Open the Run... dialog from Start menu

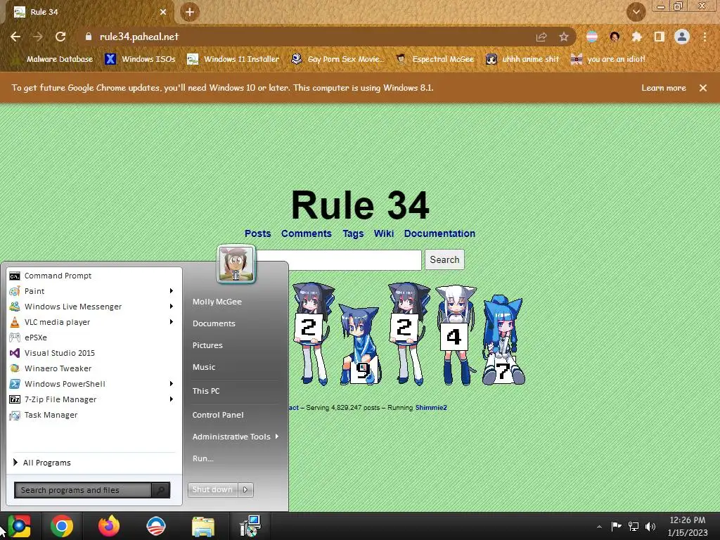(x=202, y=458)
